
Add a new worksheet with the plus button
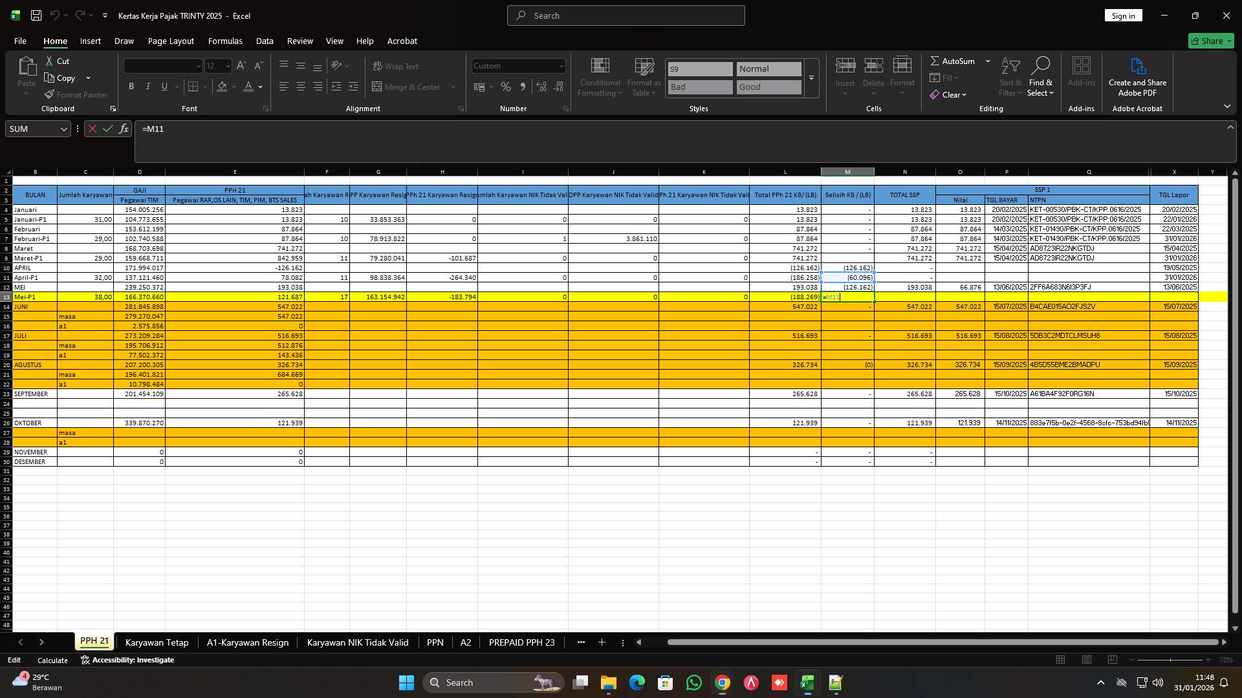602,642
